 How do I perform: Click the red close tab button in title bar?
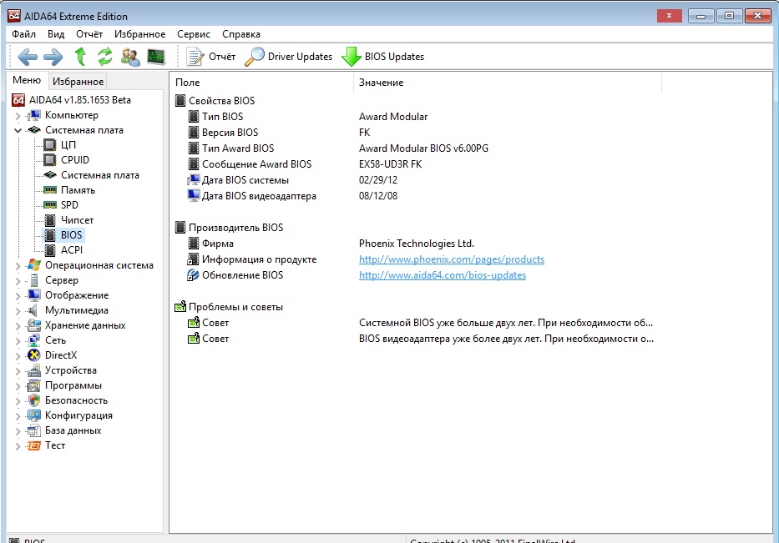669,16
